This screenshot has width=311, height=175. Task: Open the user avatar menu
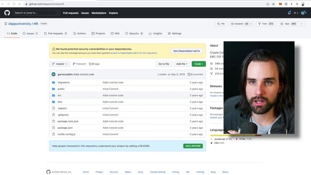pyautogui.click(x=303, y=13)
